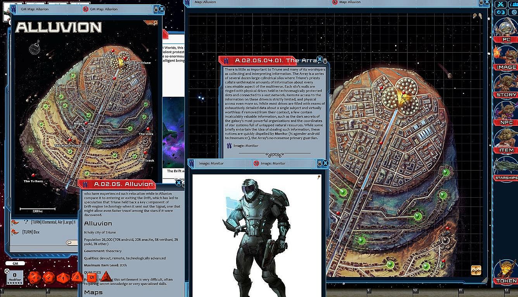Toggle ID state of GM Map: Alluvion
The image size is (518, 297).
click(x=86, y=9)
